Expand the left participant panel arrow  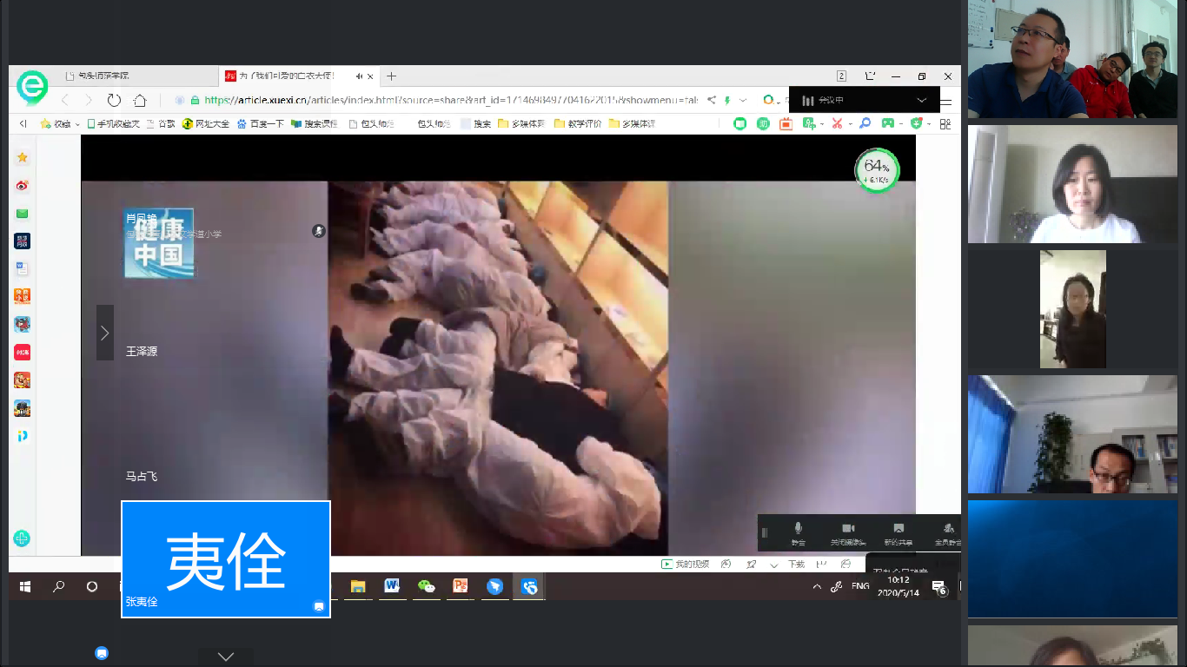click(104, 333)
